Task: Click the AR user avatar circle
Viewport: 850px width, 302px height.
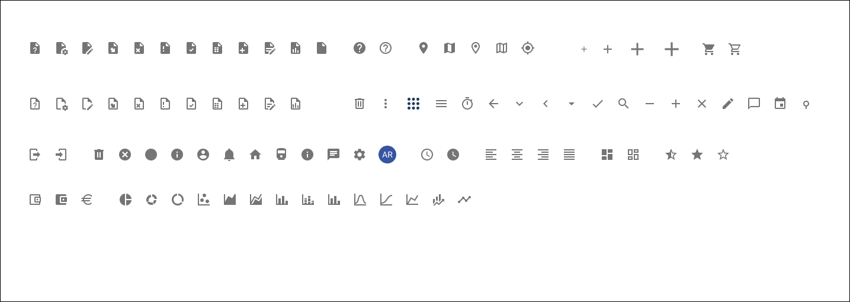Action: [387, 155]
